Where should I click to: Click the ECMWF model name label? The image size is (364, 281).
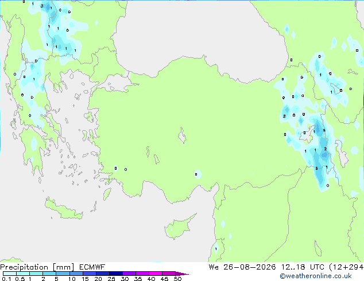92,267
